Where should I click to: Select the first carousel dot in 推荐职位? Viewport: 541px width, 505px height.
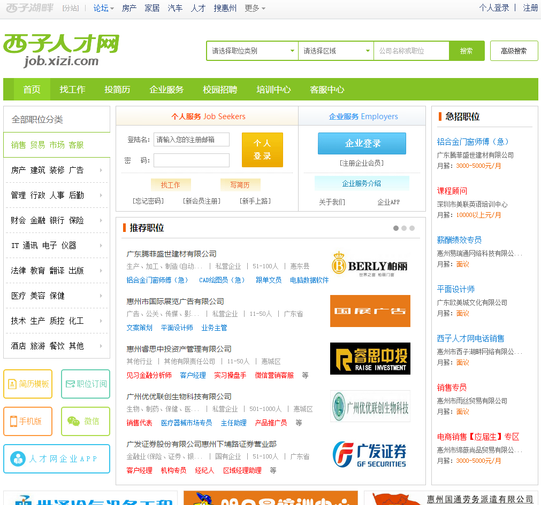396,228
